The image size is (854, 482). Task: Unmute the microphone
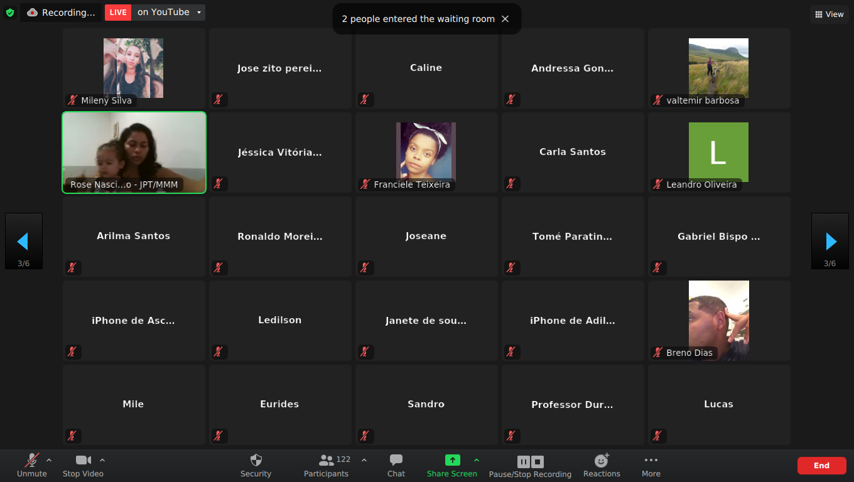click(32, 466)
